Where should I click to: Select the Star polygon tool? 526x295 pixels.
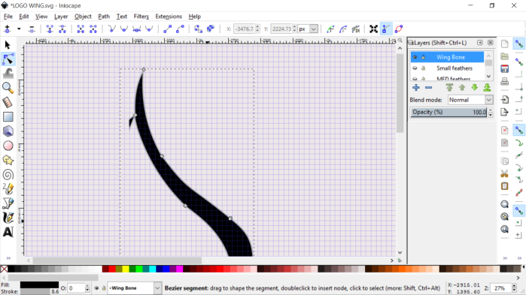(x=8, y=160)
